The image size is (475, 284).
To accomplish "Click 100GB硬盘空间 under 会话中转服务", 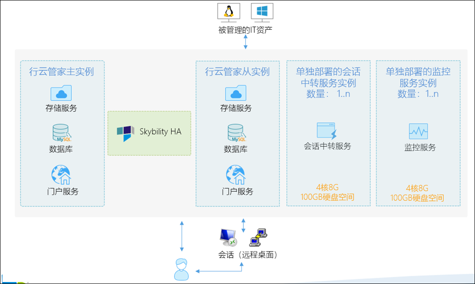I will [328, 197].
